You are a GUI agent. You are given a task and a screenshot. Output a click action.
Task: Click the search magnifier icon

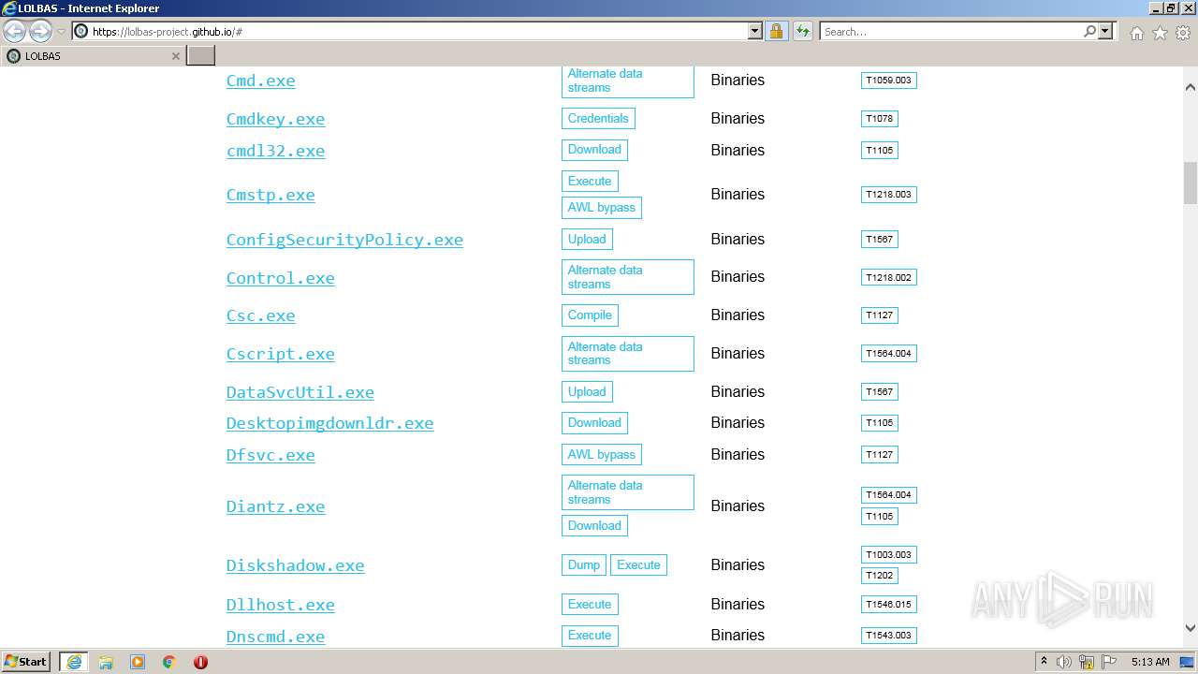(1089, 32)
